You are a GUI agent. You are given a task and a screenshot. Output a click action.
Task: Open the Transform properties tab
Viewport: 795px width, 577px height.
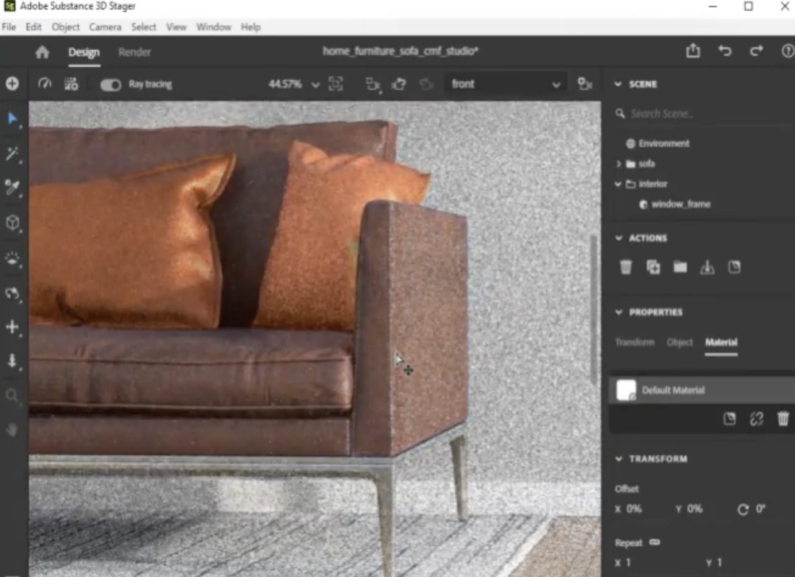point(634,343)
